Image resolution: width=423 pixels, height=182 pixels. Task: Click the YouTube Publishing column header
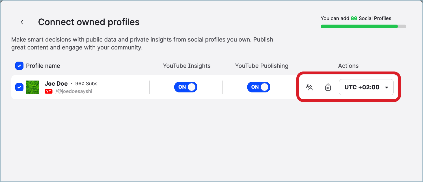pos(262,66)
